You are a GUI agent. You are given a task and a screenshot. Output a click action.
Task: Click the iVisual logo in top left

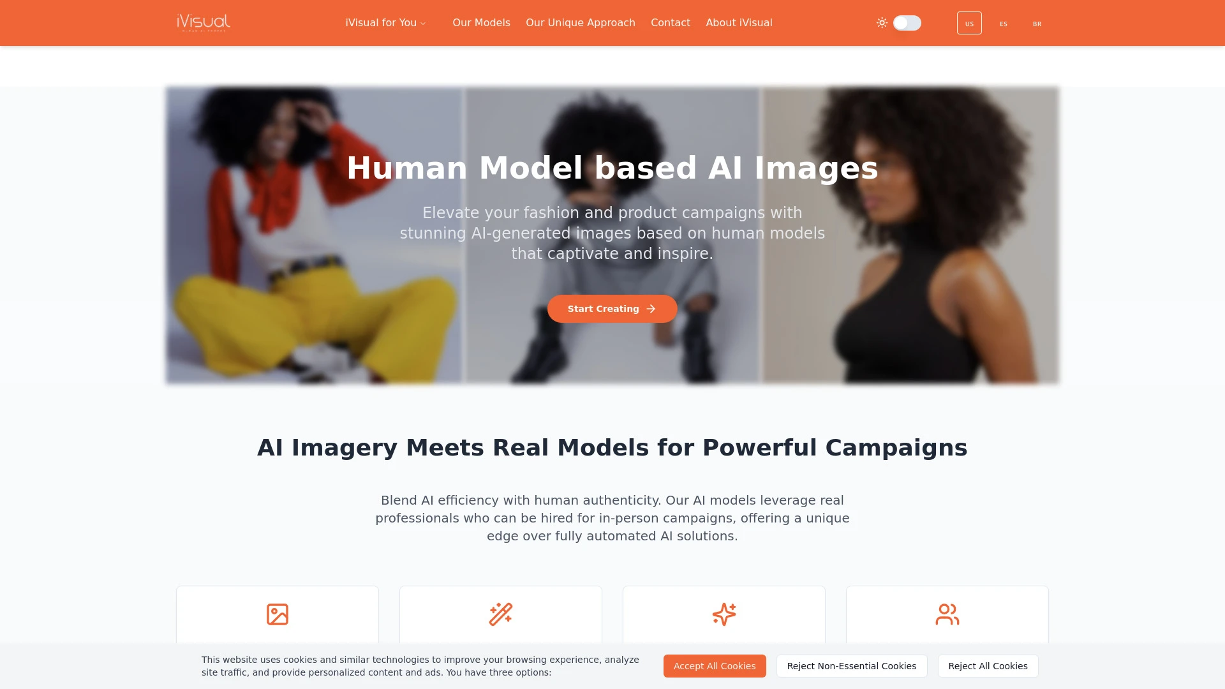203,23
